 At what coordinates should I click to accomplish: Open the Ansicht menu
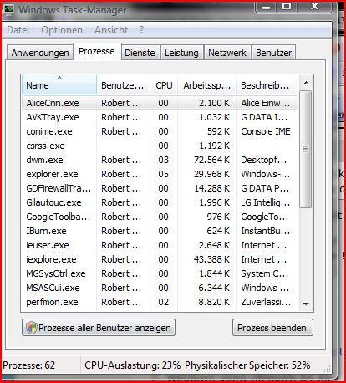[x=111, y=30]
